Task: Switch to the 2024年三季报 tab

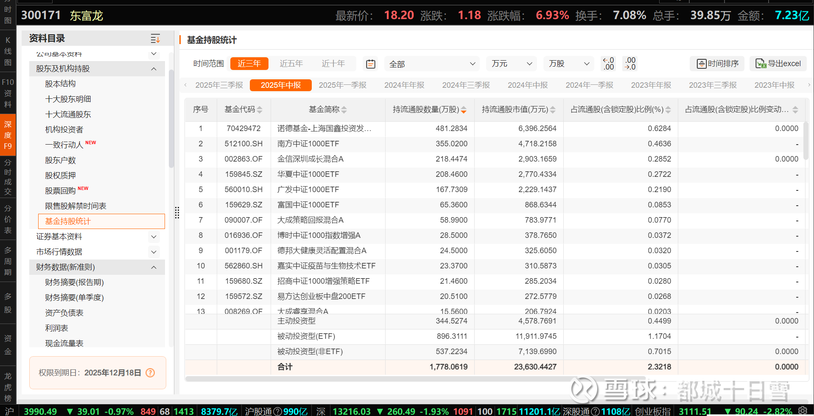Action: click(466, 85)
